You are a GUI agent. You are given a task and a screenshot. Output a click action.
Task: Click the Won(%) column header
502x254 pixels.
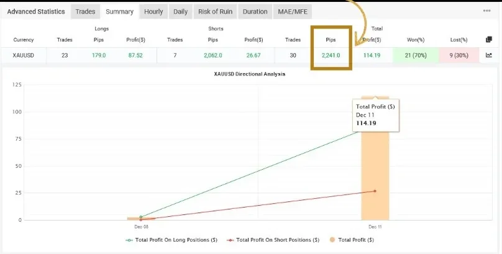[416, 40]
